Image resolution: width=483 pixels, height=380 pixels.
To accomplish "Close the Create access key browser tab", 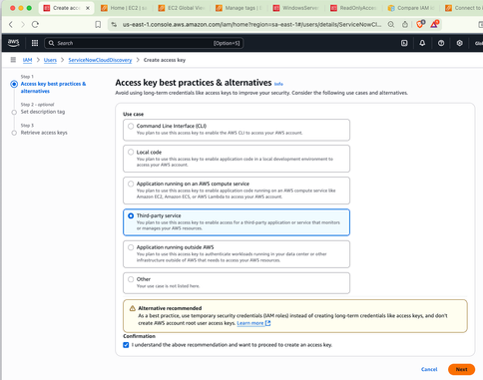I will 88,8.
